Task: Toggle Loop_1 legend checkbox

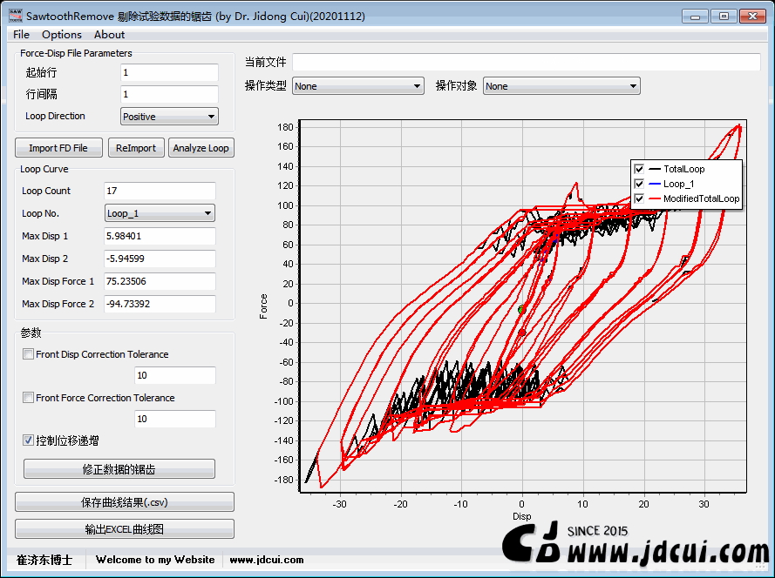Action: [x=639, y=185]
